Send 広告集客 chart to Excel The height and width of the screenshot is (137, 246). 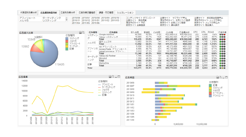pyautogui.click(x=113, y=77)
